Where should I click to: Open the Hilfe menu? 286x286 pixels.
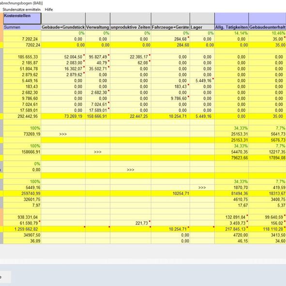[x=49, y=10]
